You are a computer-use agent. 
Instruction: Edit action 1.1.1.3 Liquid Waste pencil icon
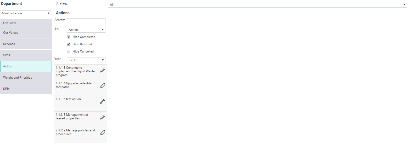(103, 70)
